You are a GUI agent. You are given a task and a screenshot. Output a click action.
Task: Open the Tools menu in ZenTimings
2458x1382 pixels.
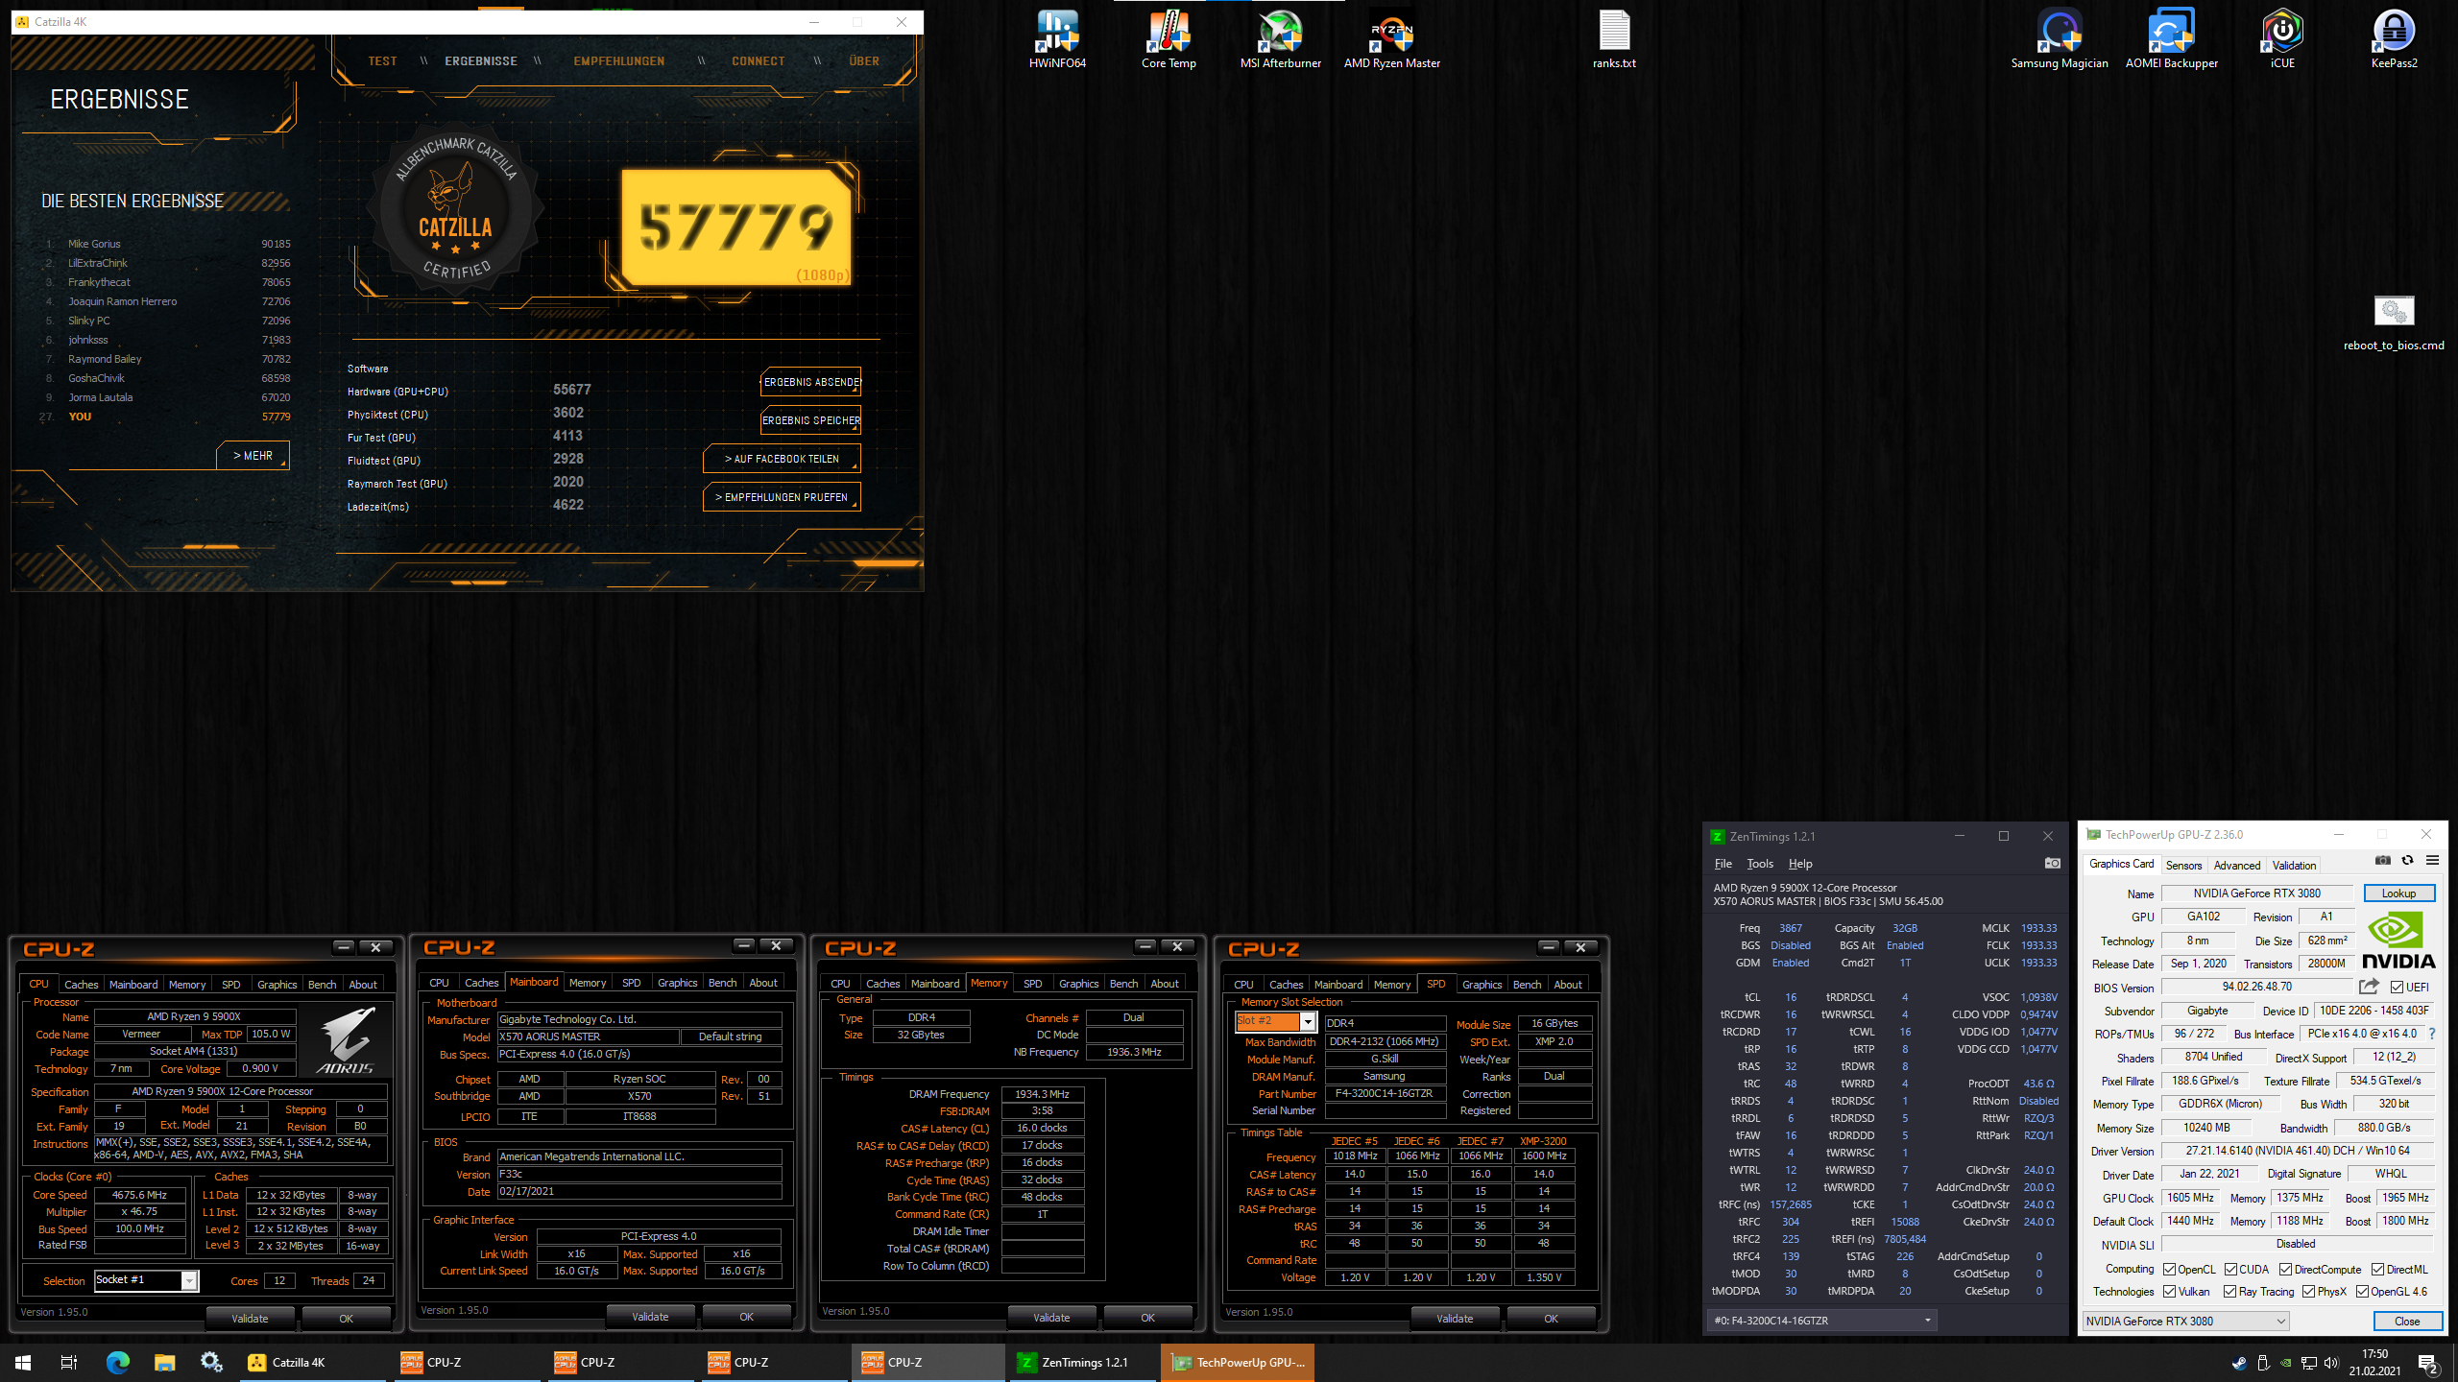tap(1759, 864)
